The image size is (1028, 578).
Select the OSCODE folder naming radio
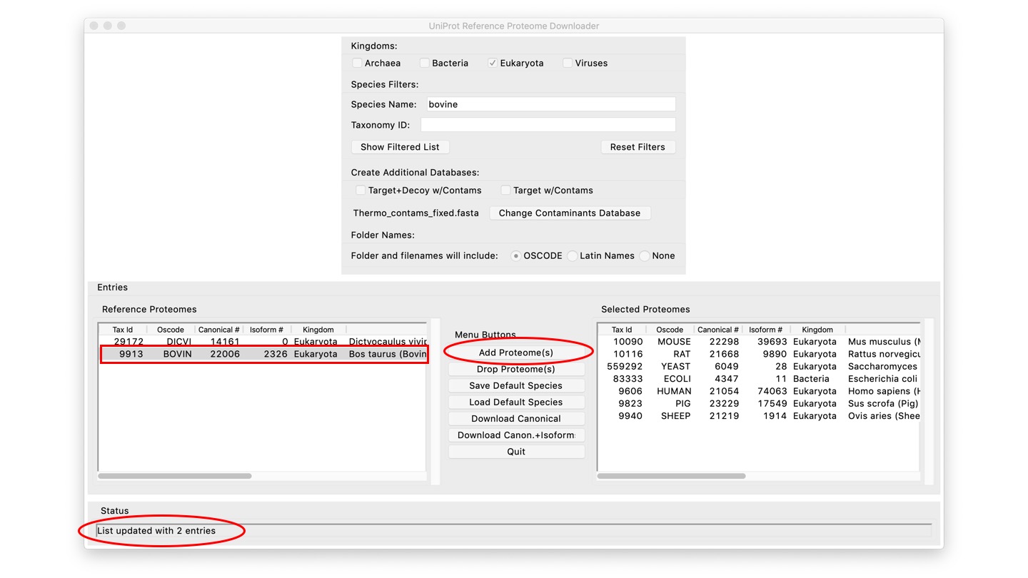(516, 255)
